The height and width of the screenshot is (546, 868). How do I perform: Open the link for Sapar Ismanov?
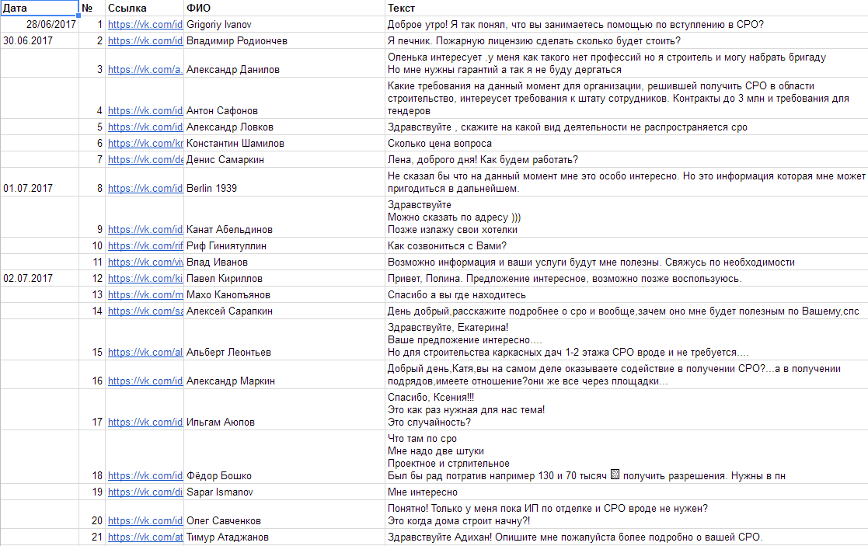[145, 492]
